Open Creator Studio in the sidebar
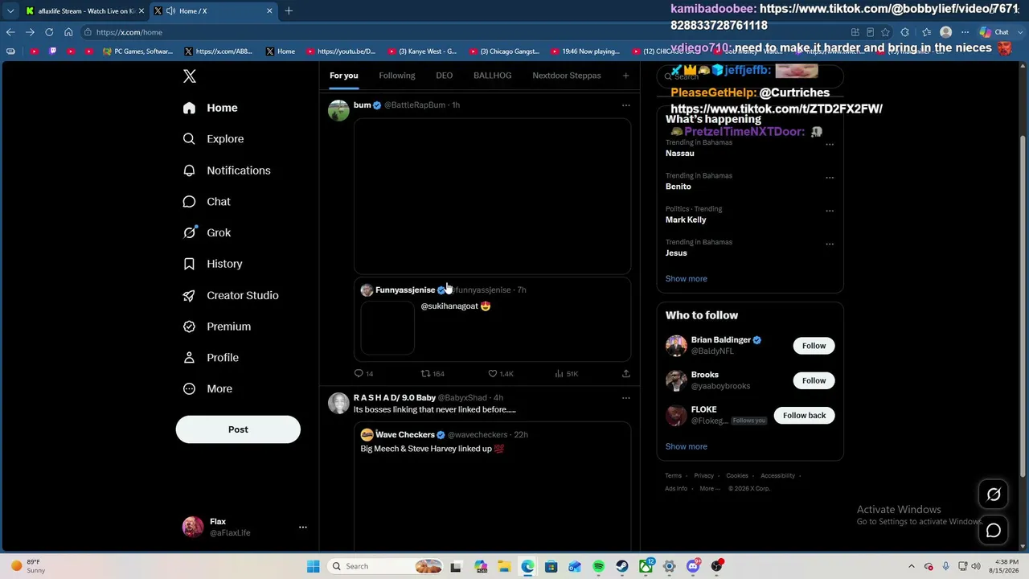The width and height of the screenshot is (1029, 579). [232, 295]
